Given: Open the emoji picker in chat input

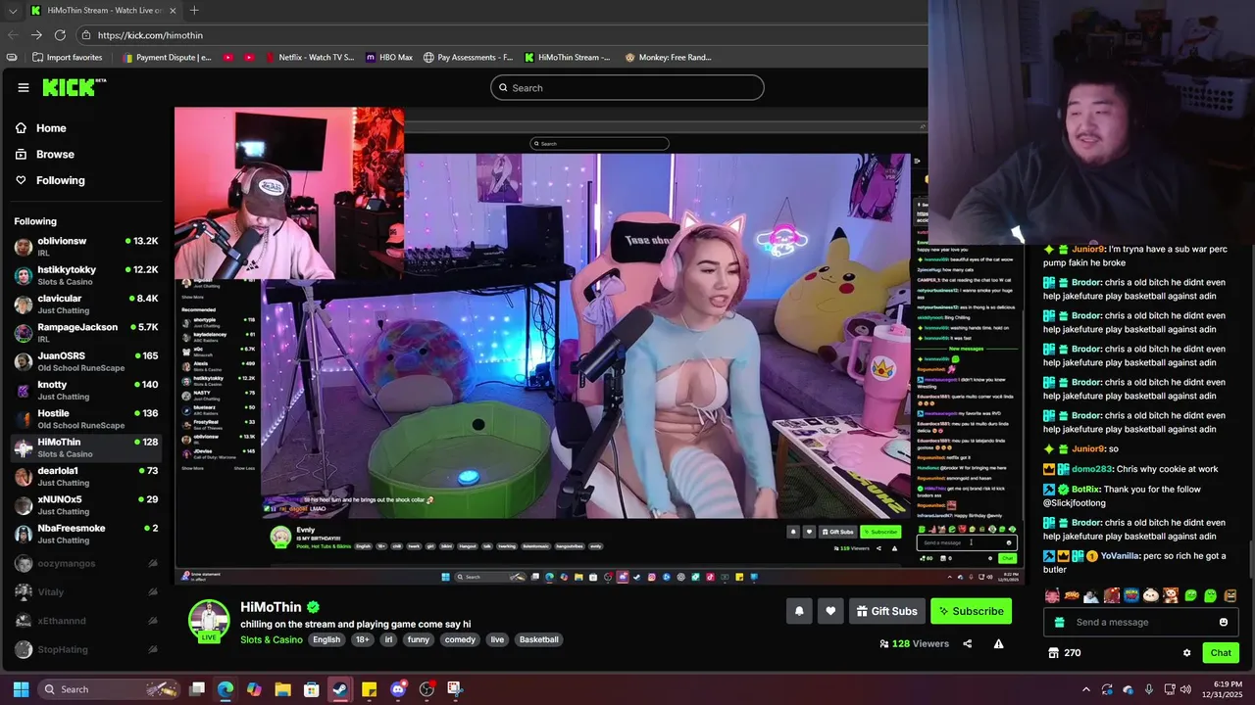Looking at the screenshot, I should [x=1224, y=622].
